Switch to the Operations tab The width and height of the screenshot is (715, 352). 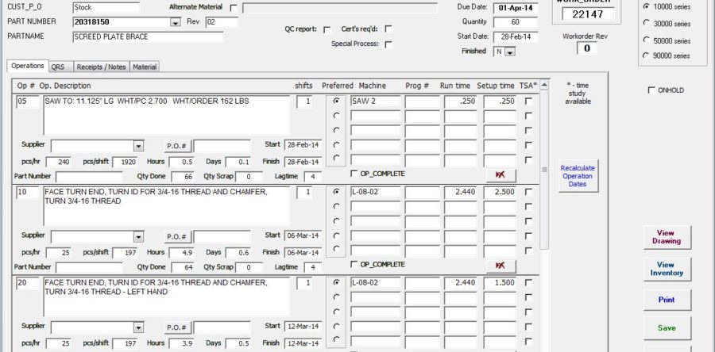click(27, 66)
